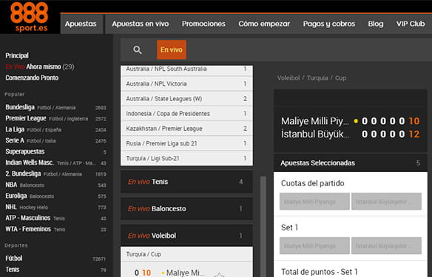Open WTA - Femeninos Tenis
The image size is (432, 277).
click(55, 229)
